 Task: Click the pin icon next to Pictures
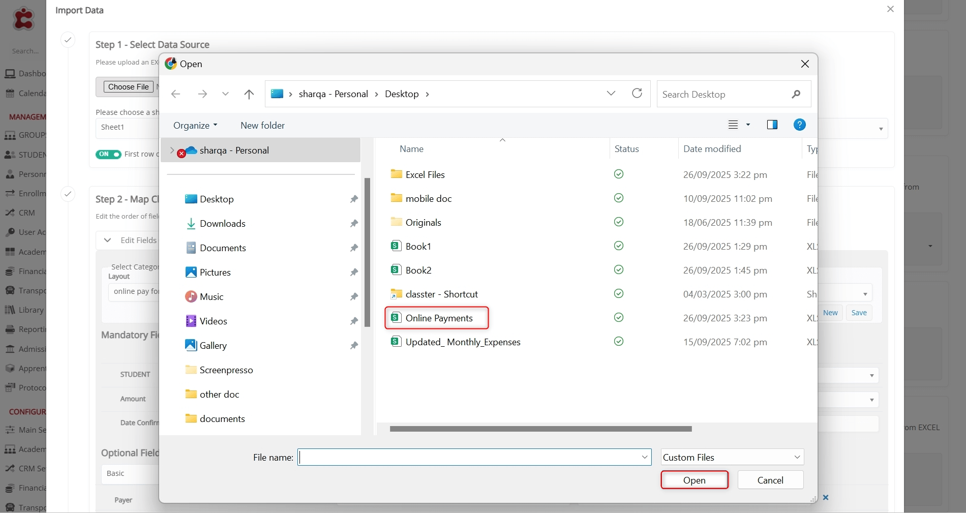(x=354, y=273)
